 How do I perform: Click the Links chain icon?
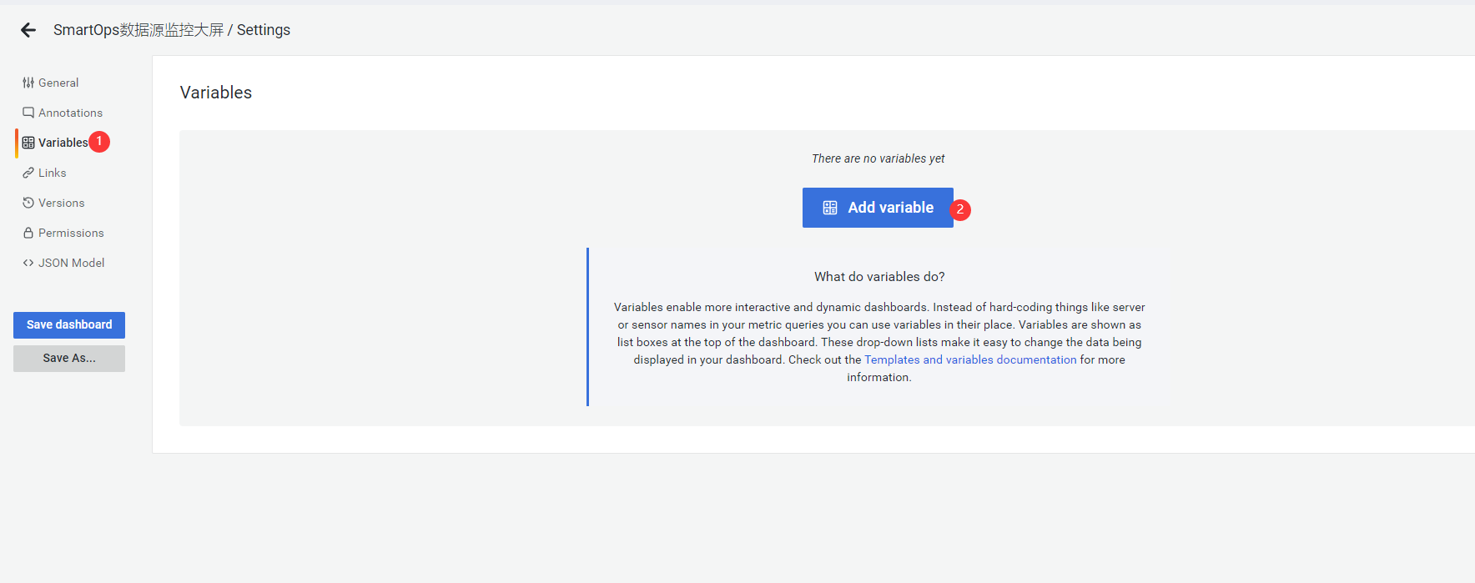click(x=28, y=173)
